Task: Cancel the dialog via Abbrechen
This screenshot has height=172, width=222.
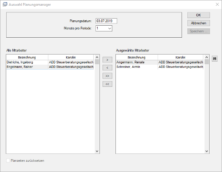Action: [x=198, y=23]
